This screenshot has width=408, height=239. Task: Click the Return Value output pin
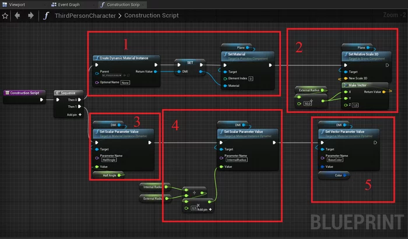click(x=156, y=72)
